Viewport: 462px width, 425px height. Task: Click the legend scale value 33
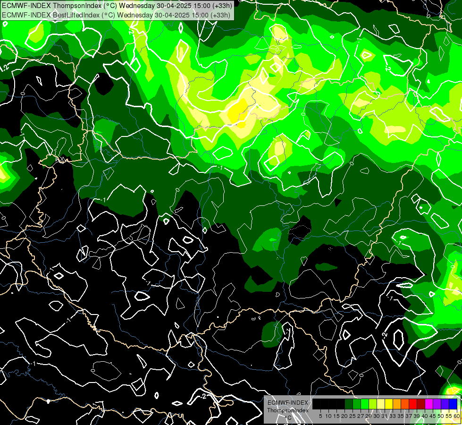[x=393, y=416]
